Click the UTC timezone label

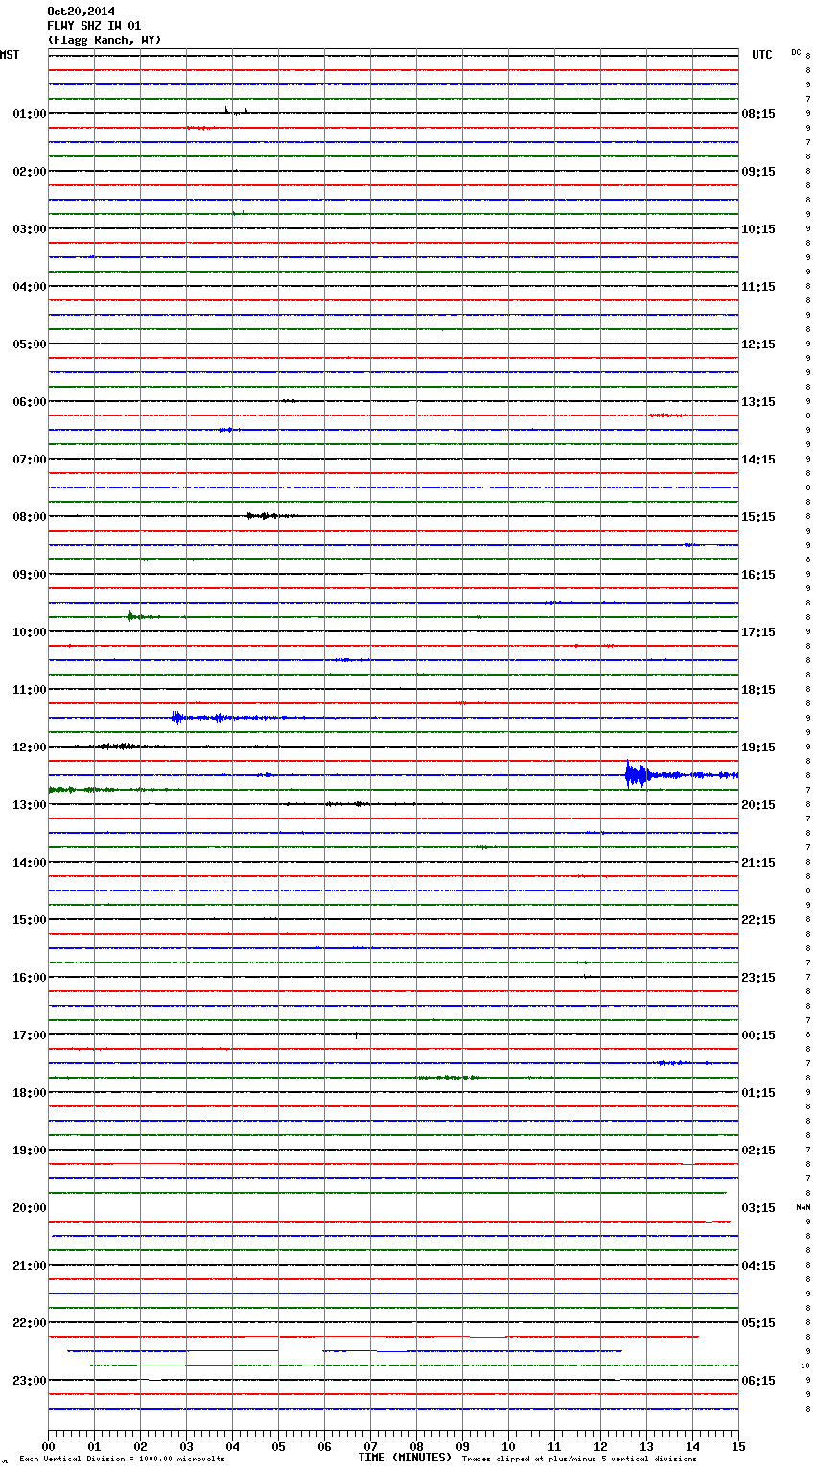[x=761, y=55]
